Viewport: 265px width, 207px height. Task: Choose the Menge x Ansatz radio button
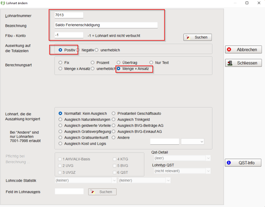click(60, 68)
